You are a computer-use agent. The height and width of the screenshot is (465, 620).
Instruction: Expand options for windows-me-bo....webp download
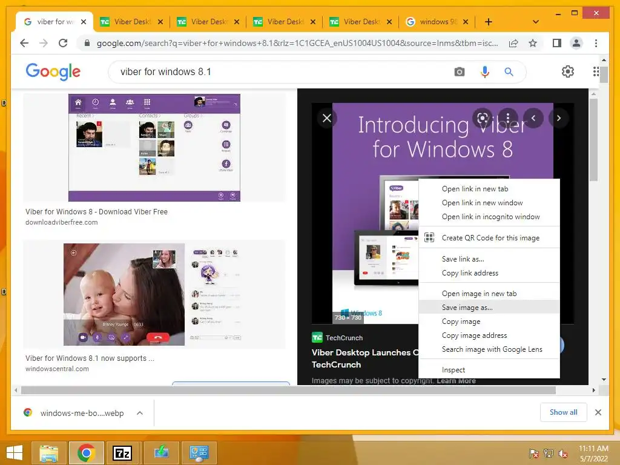[x=140, y=413]
